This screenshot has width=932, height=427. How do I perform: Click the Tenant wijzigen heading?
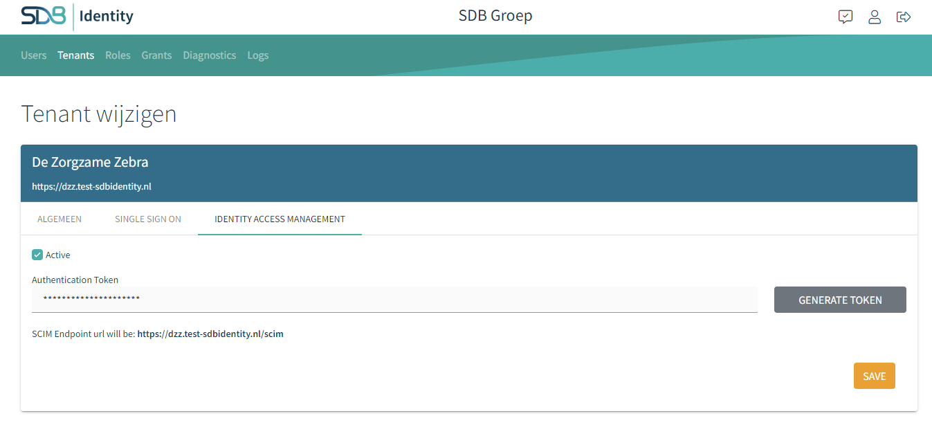pos(99,113)
